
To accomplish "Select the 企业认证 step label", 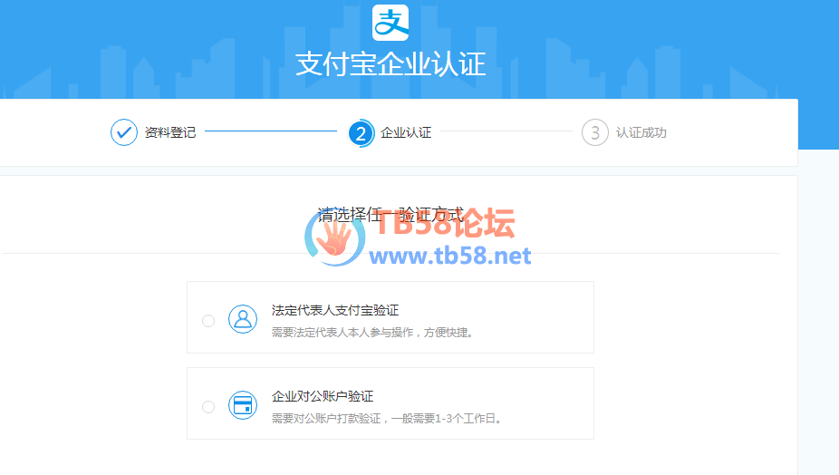I will pyautogui.click(x=406, y=132).
